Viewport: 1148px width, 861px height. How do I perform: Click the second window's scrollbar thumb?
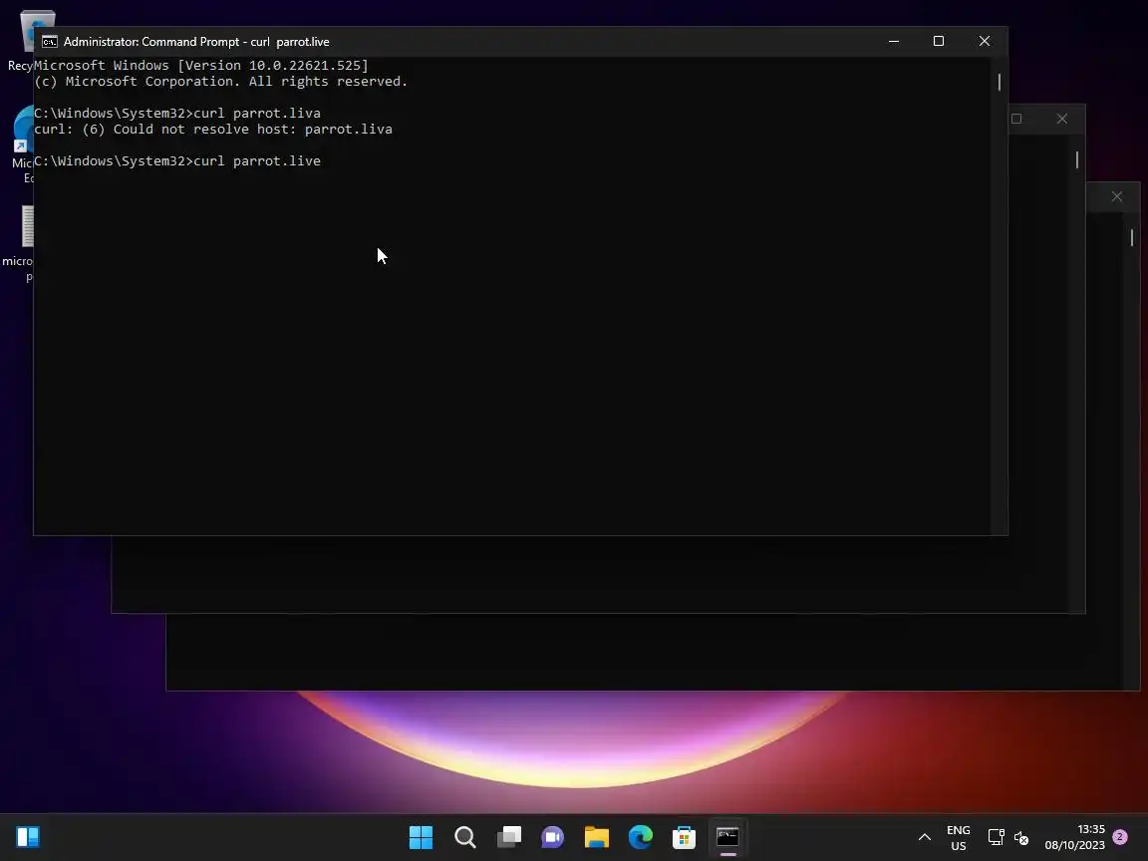(1077, 159)
